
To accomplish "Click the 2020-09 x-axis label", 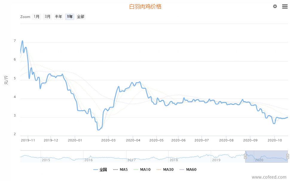I will (x=250, y=140).
